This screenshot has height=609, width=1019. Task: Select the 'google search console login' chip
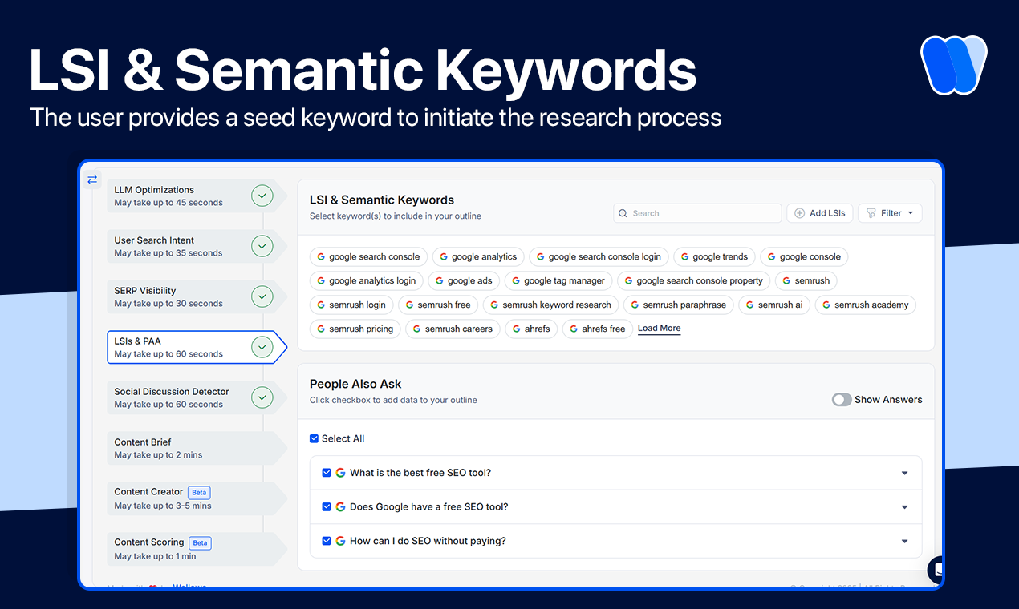click(599, 257)
